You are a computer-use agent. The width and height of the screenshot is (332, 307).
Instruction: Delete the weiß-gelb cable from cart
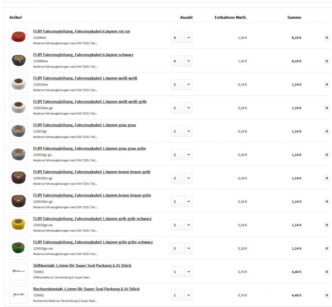point(327,108)
